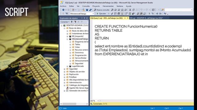This screenshot has width=197, height=110.
Task: Click the comment out lines icon
Action: 149,13
